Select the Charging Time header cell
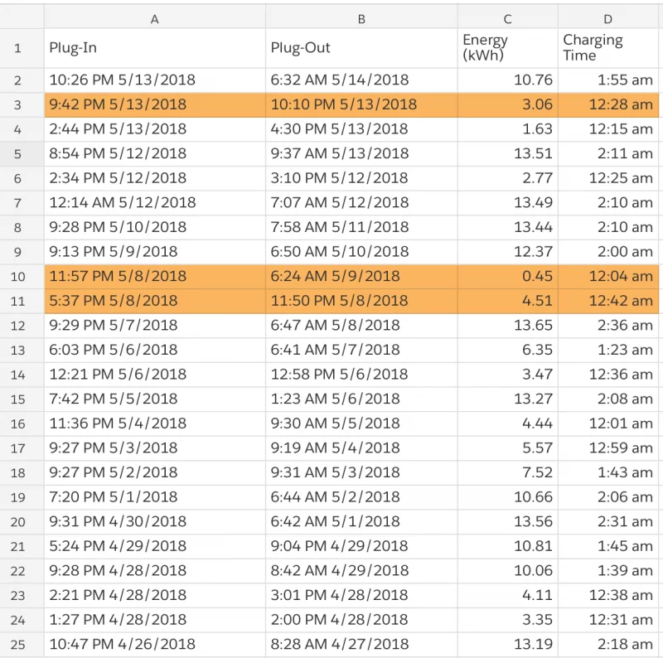663x658 pixels. pyautogui.click(x=607, y=48)
